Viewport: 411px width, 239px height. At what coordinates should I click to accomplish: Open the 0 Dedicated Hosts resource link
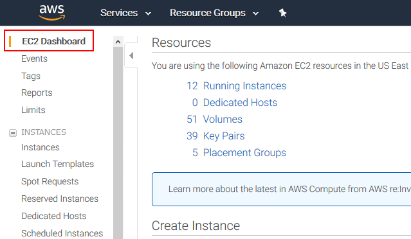(235, 103)
